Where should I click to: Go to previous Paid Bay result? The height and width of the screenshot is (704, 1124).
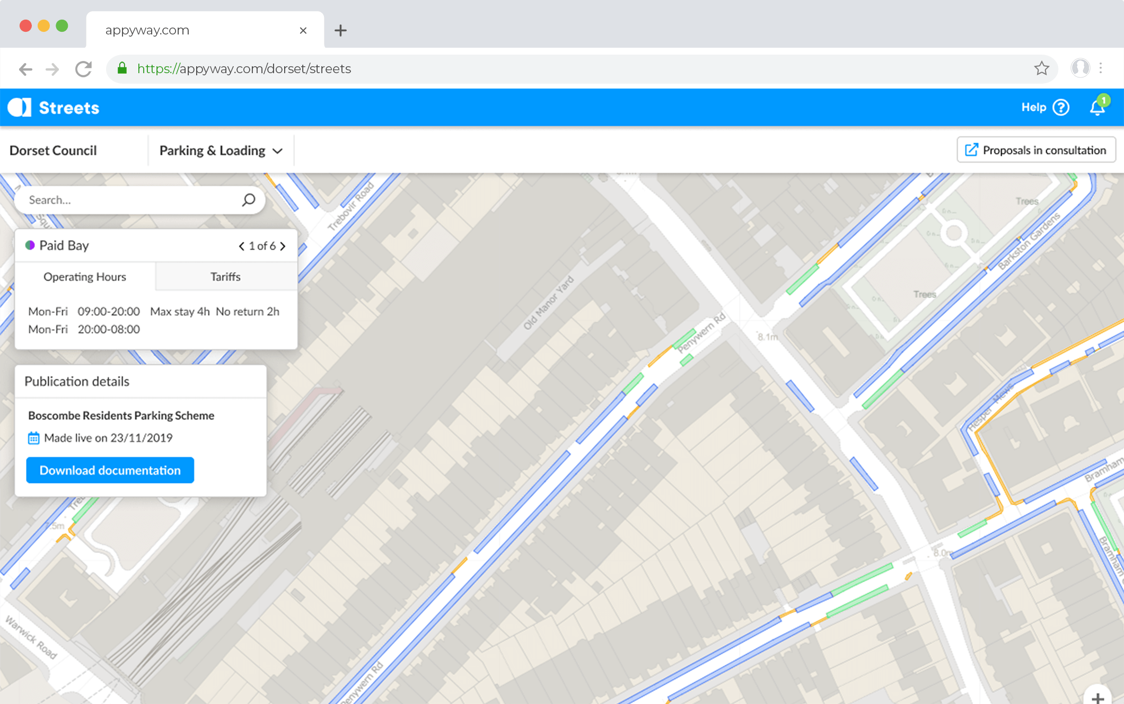[241, 246]
